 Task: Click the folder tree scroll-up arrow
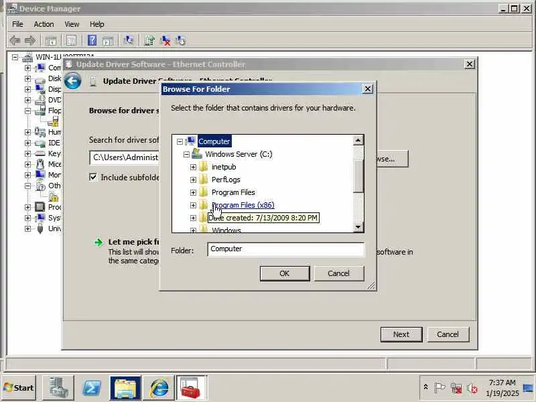point(358,140)
